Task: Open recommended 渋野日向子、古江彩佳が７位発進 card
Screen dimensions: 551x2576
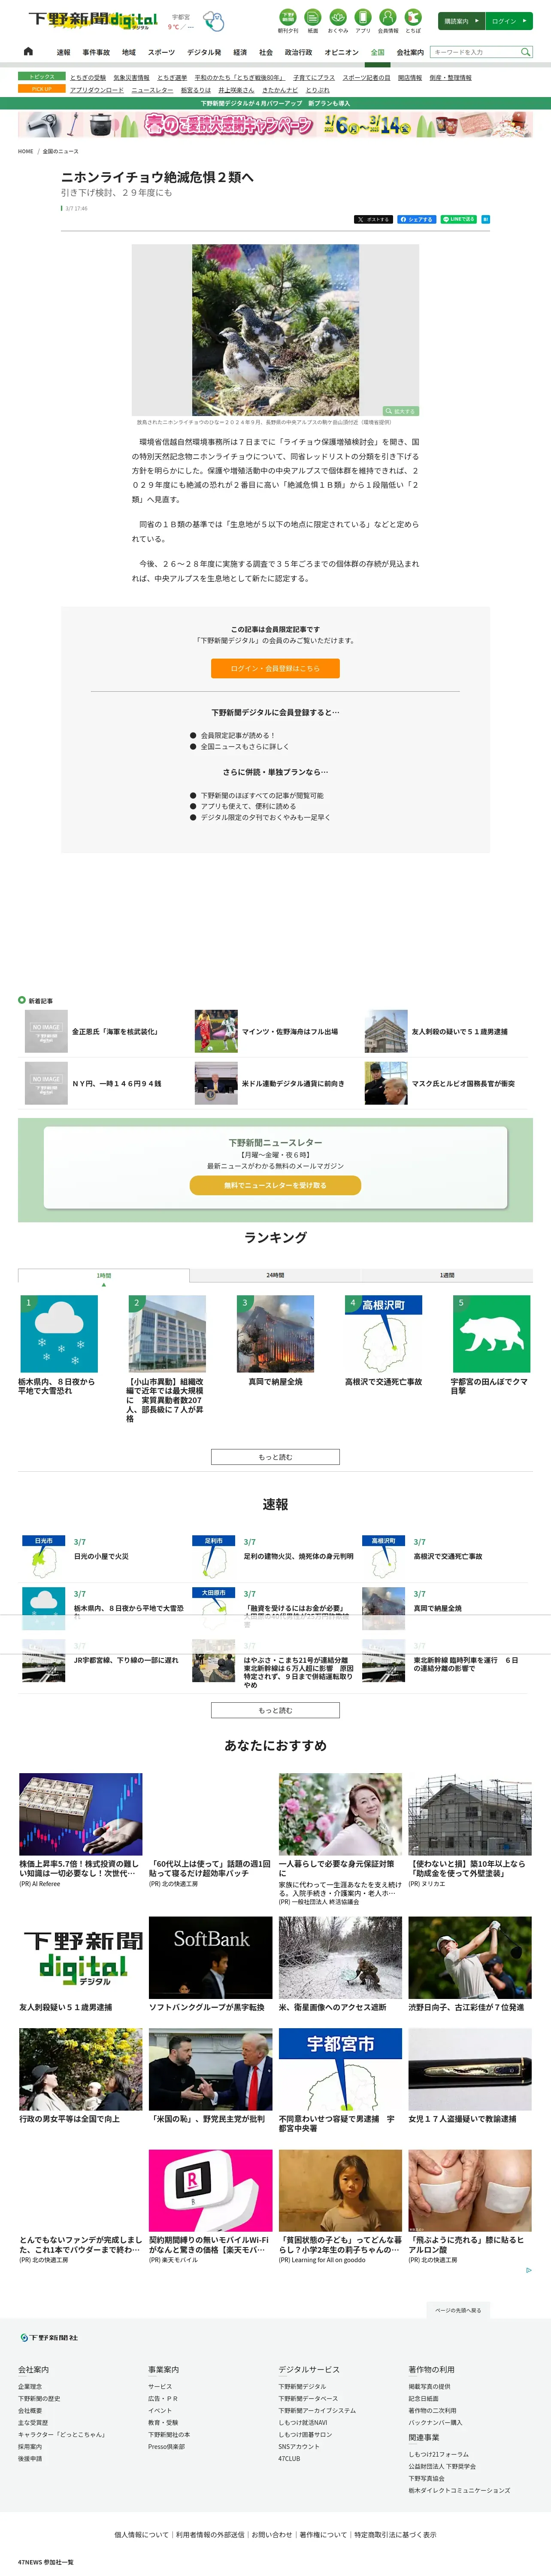Action: [470, 1964]
